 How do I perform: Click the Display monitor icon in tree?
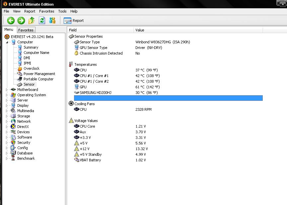13,105
